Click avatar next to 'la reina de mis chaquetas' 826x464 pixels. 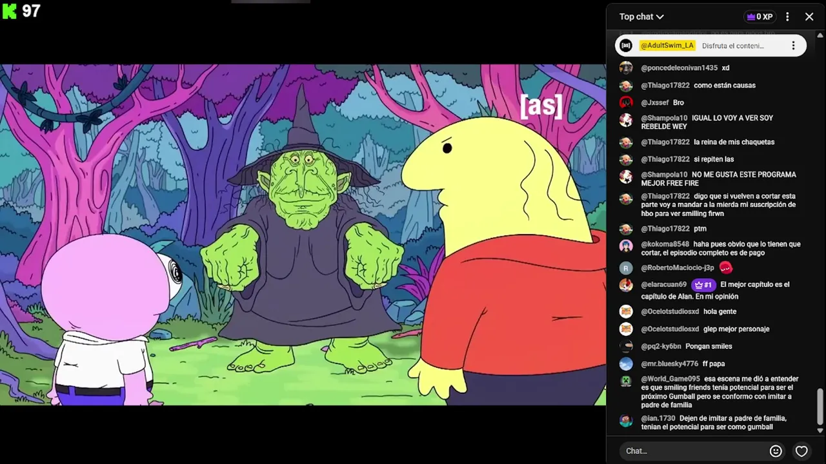tap(626, 142)
